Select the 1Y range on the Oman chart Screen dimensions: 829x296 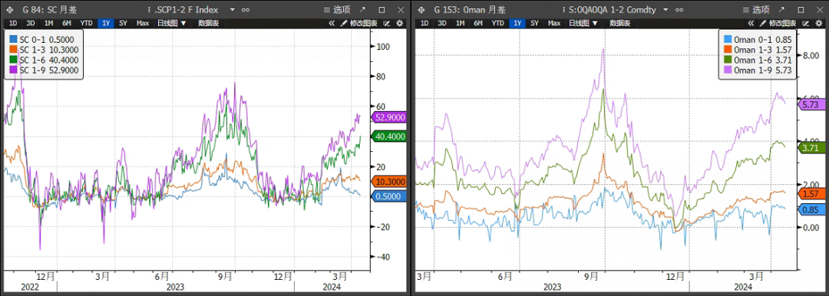(517, 23)
